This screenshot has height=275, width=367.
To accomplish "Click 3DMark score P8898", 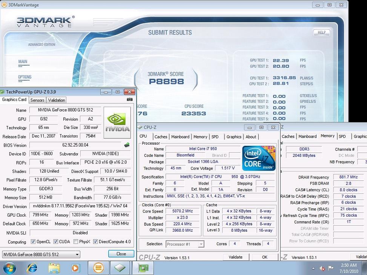I will 166,81.
